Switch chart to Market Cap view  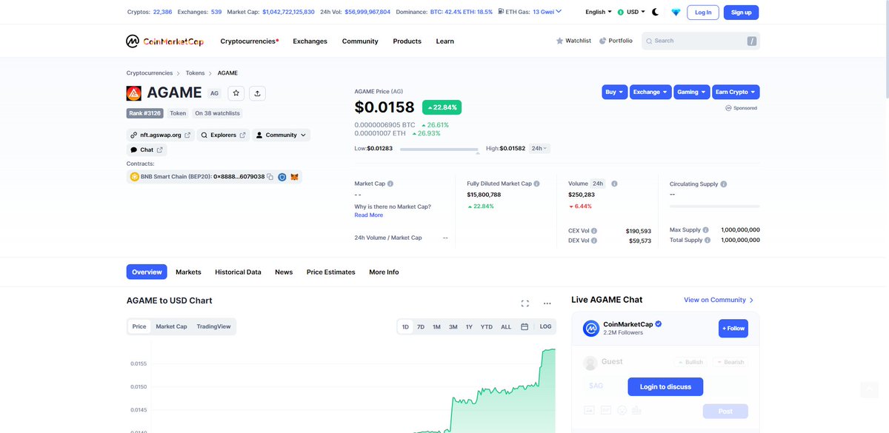tap(171, 326)
